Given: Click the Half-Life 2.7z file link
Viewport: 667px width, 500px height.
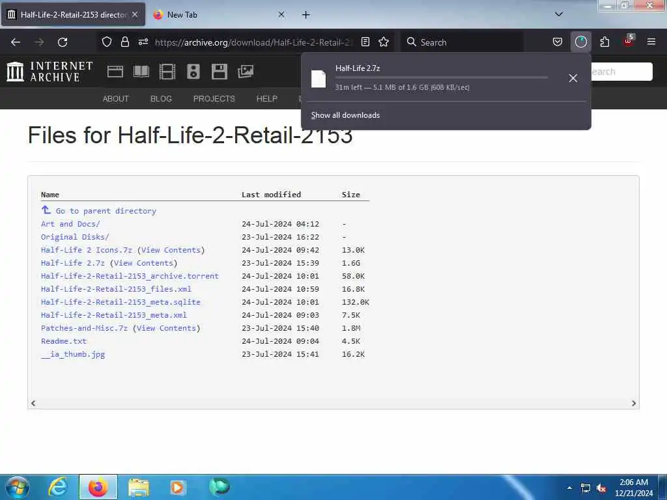Looking at the screenshot, I should pyautogui.click(x=73, y=263).
